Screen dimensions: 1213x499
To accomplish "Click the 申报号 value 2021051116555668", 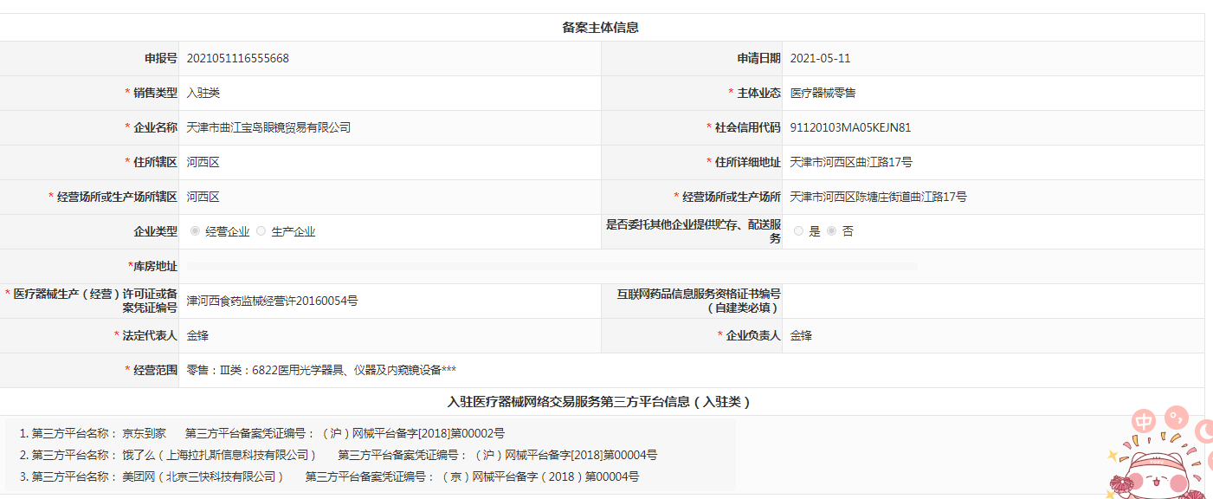I will (x=238, y=58).
